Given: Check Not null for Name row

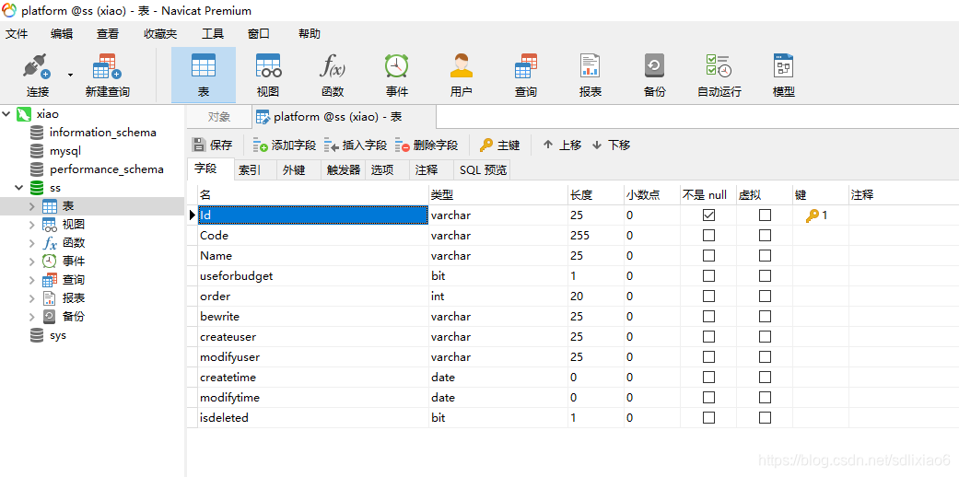Looking at the screenshot, I should 708,256.
